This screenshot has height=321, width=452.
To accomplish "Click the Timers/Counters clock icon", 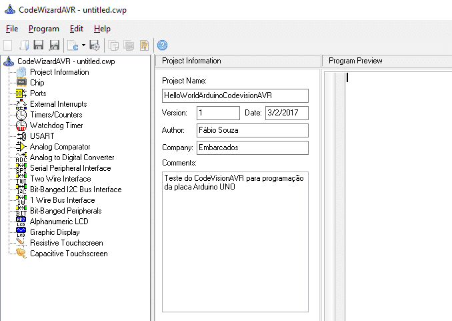I will pos(21,115).
